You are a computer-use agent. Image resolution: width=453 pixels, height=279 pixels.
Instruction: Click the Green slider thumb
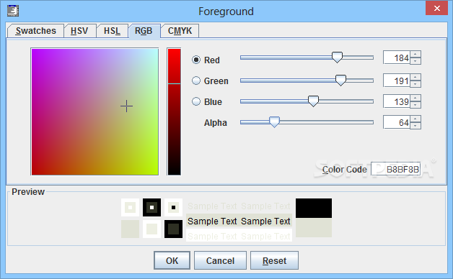coord(340,81)
